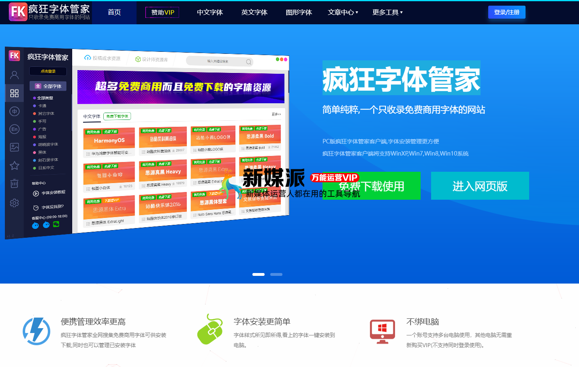Select the grid icon in preview sidebar

click(x=14, y=93)
